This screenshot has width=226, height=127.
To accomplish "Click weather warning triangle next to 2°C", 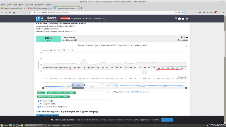I will click(x=187, y=37).
